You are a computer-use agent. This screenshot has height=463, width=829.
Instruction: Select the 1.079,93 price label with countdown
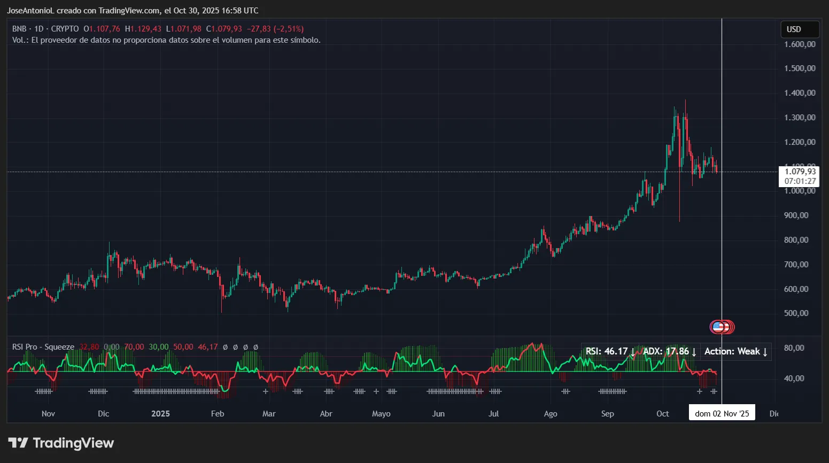point(799,176)
